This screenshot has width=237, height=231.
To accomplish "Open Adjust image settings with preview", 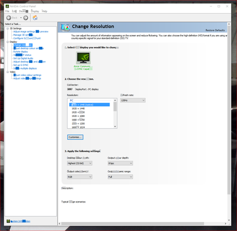I will tap(31, 31).
